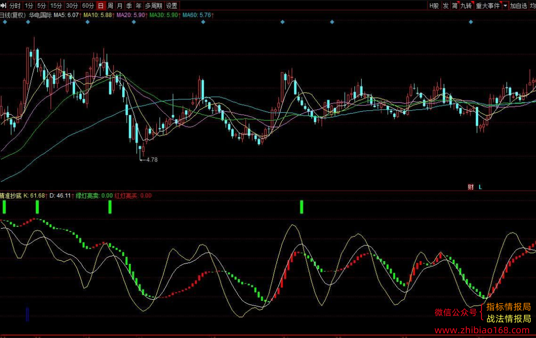Image resolution: width=536 pixels, height=338 pixels.
Task: Open the 设置 settings button
Action: (172, 5)
